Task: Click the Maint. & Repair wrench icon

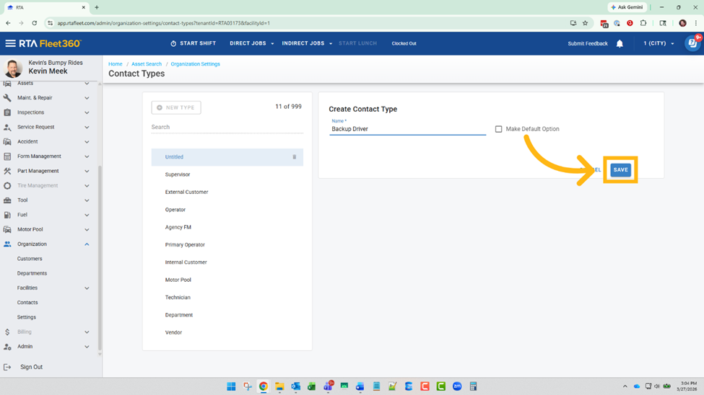Action: click(7, 98)
